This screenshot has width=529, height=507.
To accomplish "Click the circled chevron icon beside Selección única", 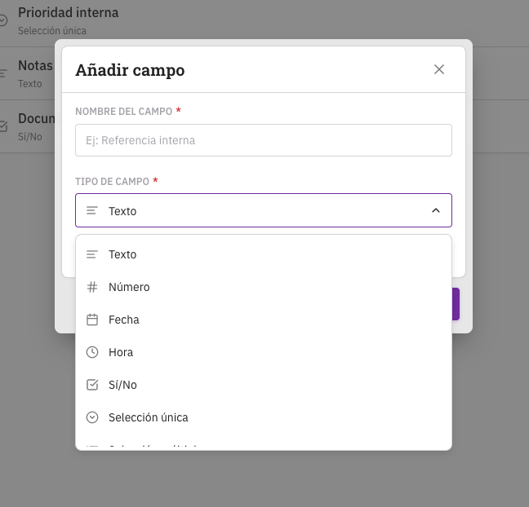I will click(x=92, y=417).
